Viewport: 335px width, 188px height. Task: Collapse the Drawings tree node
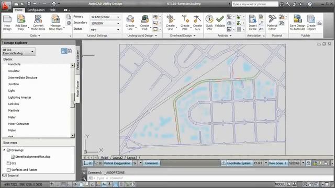4,150
